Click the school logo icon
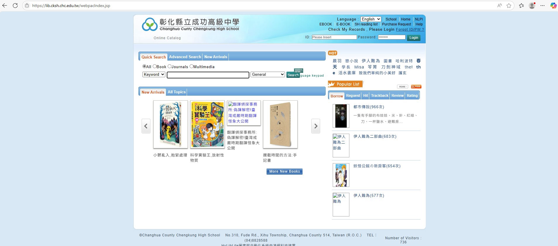This screenshot has width=558, height=246. (x=150, y=25)
